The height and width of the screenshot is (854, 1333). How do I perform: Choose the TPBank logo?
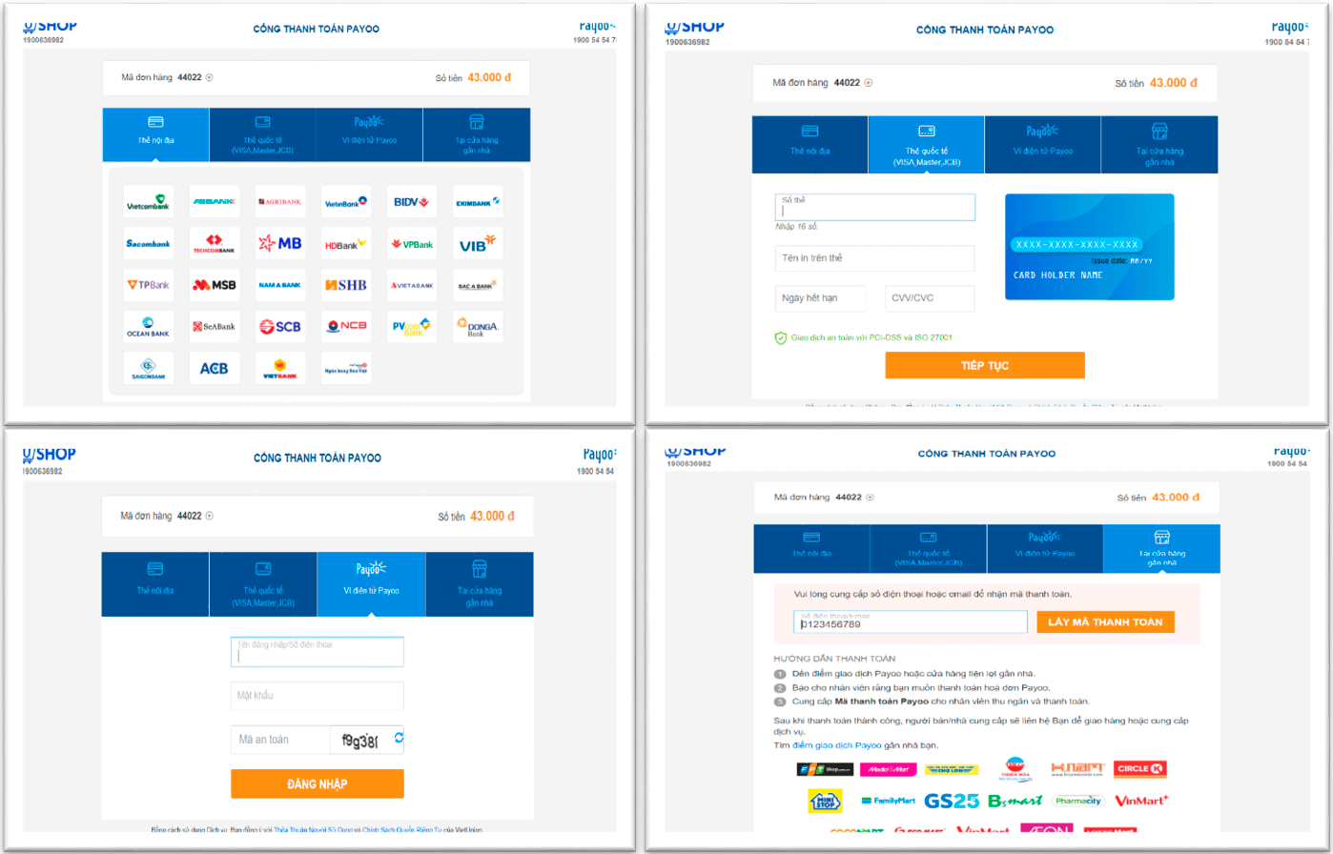pyautogui.click(x=148, y=285)
